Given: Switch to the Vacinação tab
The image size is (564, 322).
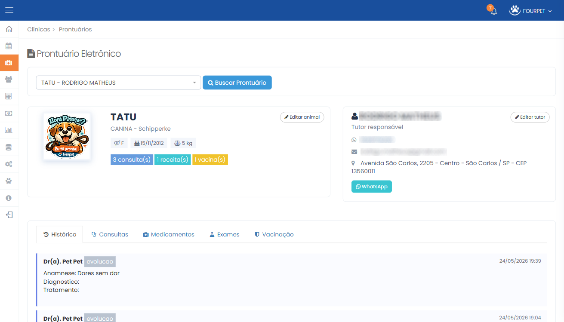Looking at the screenshot, I should pos(274,234).
